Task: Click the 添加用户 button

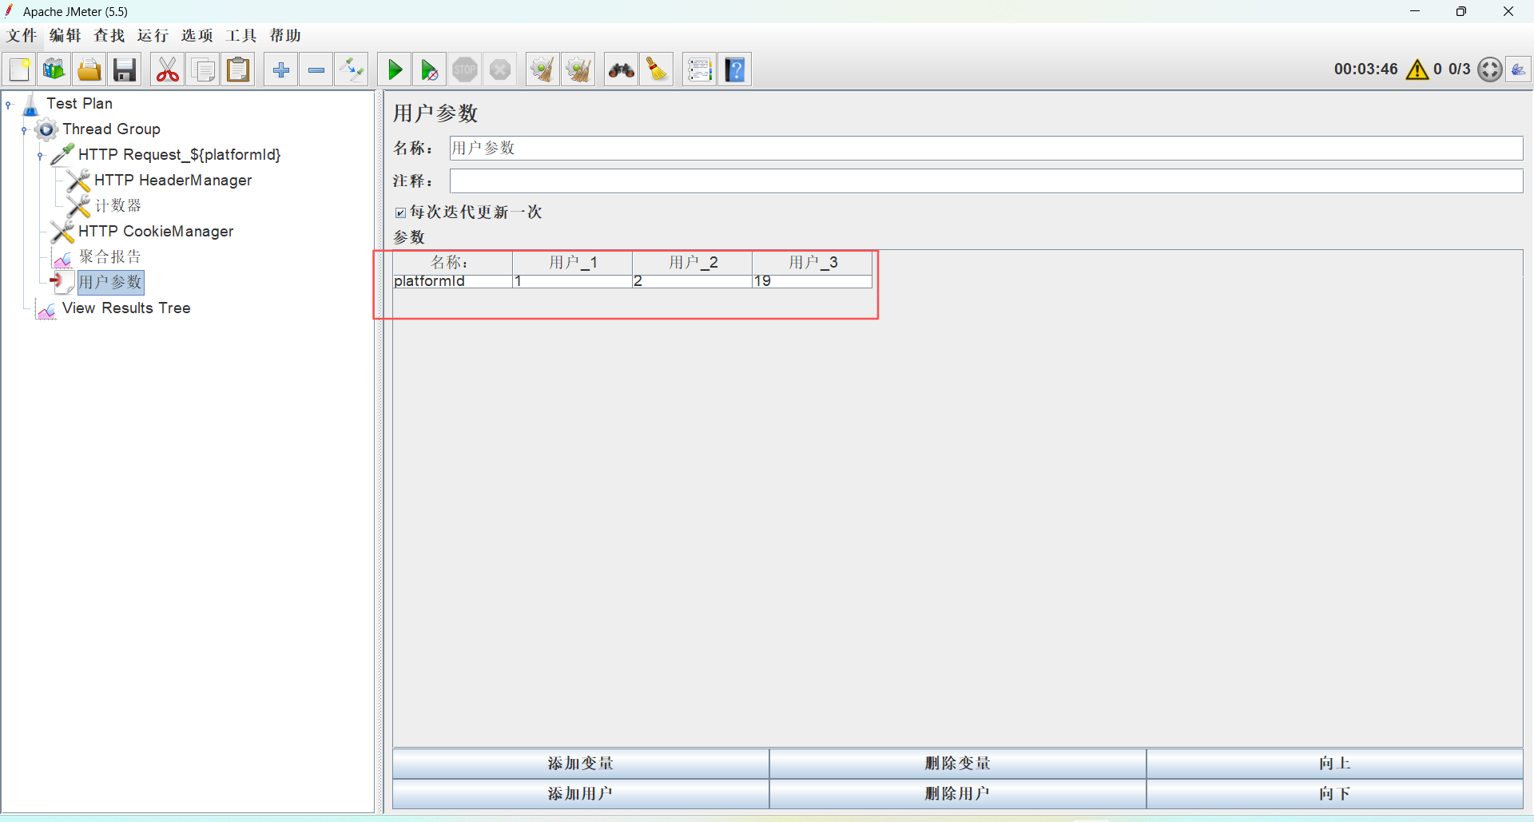Action: tap(581, 794)
